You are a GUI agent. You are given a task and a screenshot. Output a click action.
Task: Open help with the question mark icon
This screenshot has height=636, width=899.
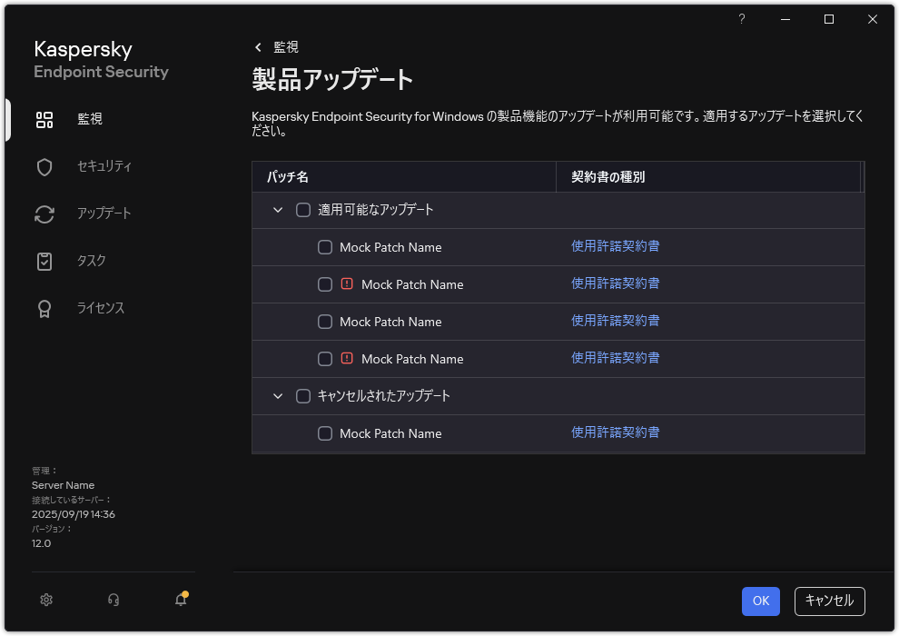741,19
